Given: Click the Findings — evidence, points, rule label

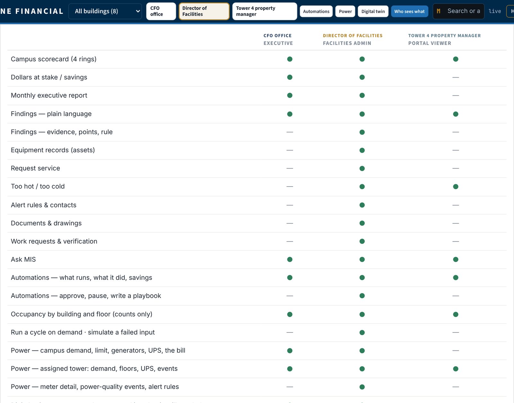Looking at the screenshot, I should [62, 132].
